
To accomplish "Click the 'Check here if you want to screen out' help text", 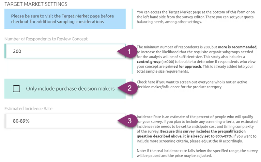I will tap(192, 84).
